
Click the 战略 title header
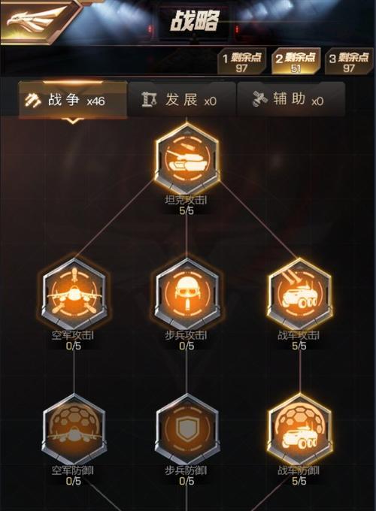[x=194, y=21]
